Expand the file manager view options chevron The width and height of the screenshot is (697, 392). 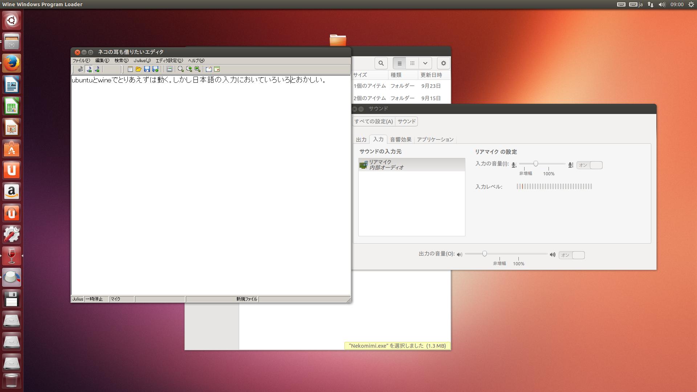(425, 63)
